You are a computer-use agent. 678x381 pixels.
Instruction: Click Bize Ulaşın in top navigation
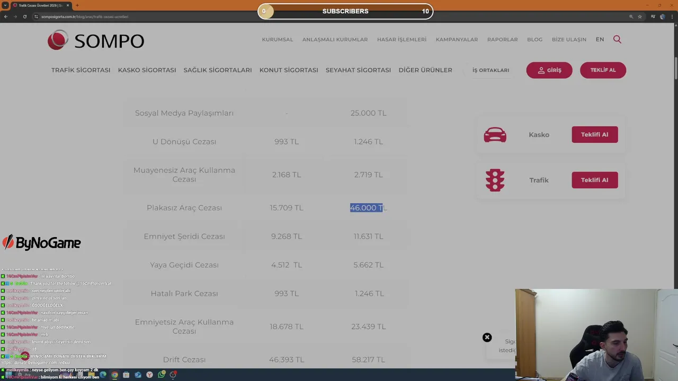(x=569, y=39)
